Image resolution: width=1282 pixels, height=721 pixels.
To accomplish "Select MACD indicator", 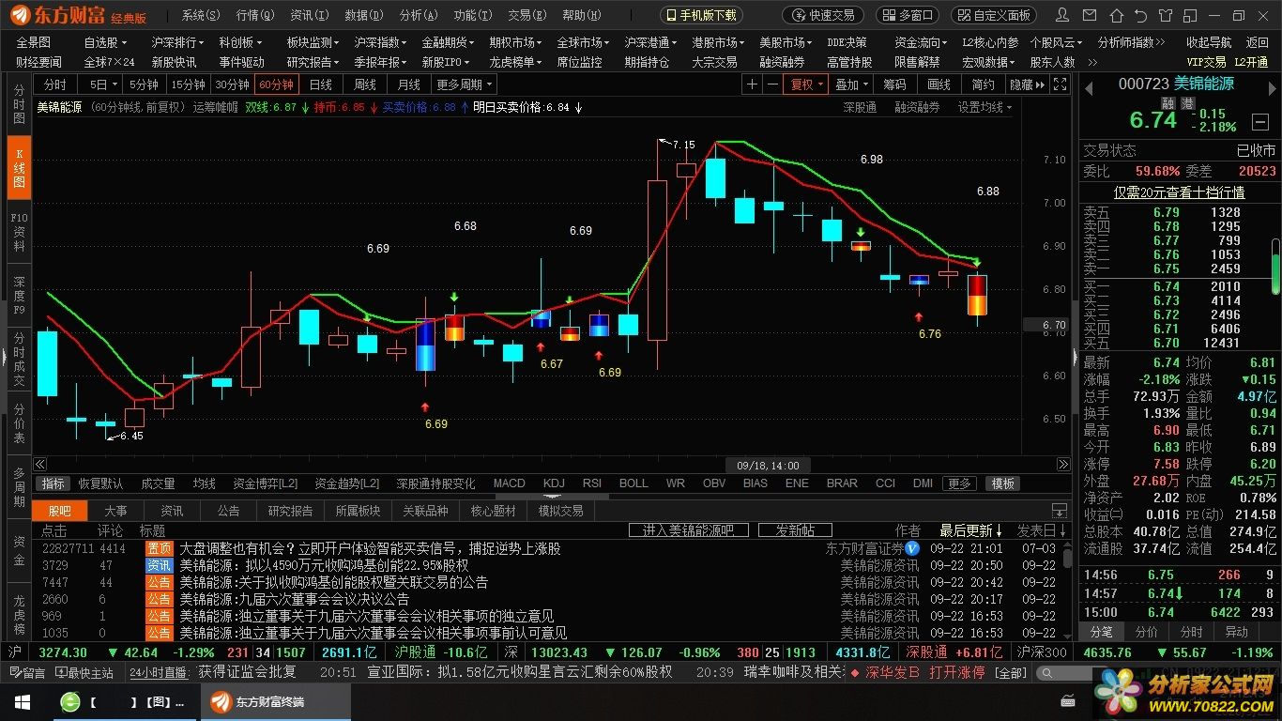I will coord(509,483).
